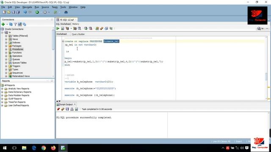Screen dimensions: 271x152
Task: Click the New file icon in main toolbar
Action: coord(4,12)
